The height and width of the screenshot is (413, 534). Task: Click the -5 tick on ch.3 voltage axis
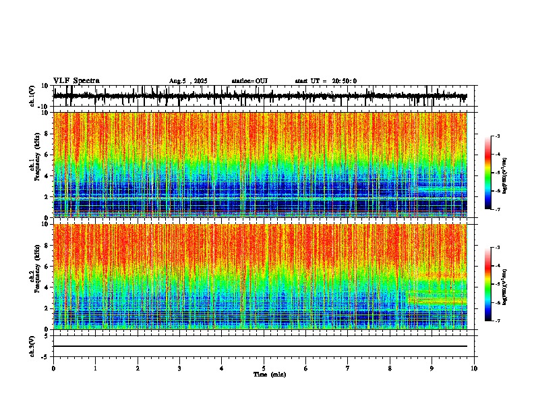pyautogui.click(x=45, y=357)
